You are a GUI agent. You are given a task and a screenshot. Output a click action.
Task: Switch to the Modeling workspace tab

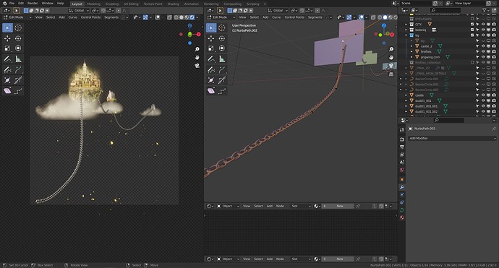pos(93,4)
